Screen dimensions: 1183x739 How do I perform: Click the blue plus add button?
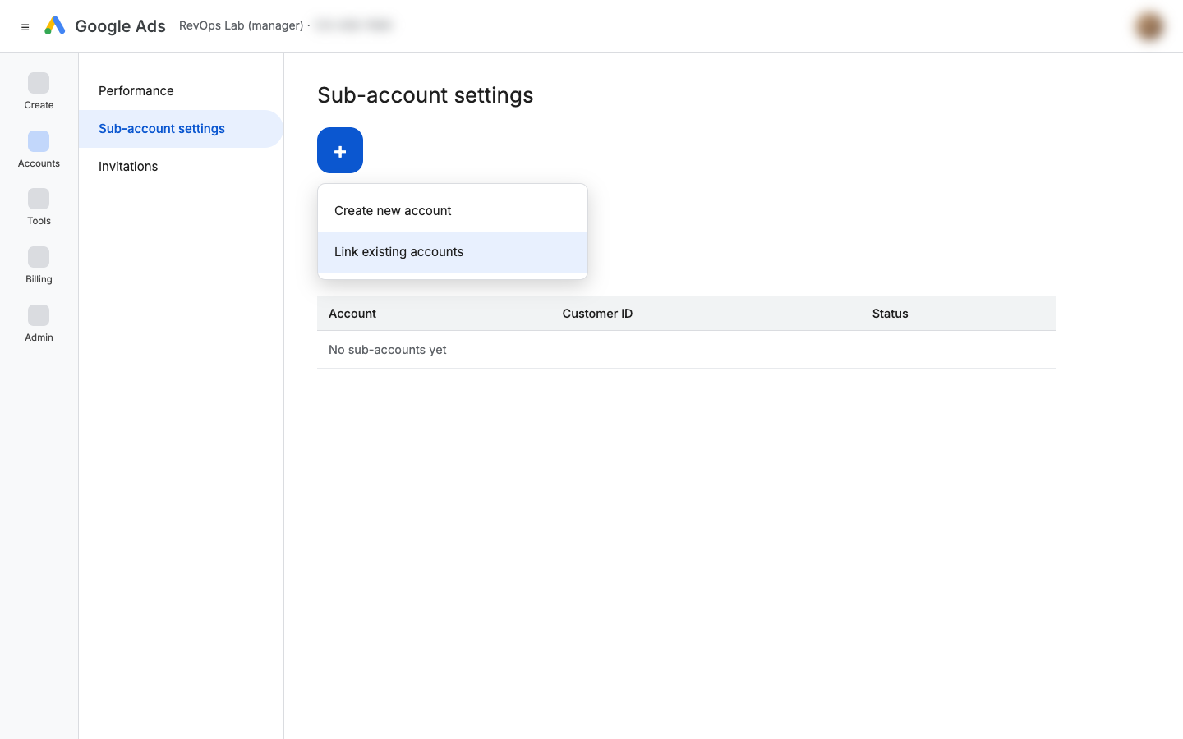(340, 150)
